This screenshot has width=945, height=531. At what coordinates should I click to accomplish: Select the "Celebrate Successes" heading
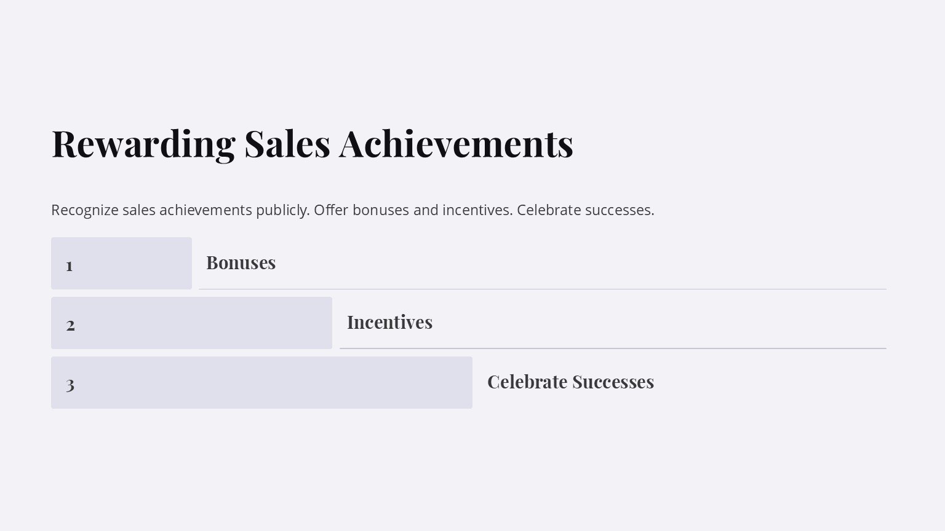pos(570,382)
